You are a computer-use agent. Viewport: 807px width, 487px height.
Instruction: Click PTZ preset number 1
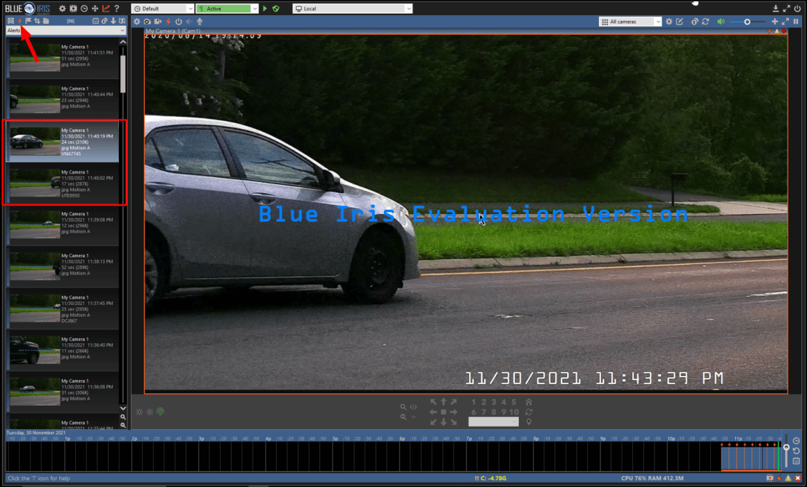click(x=474, y=402)
